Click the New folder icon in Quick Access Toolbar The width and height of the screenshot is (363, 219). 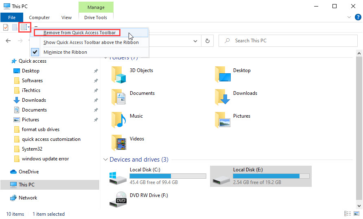pyautogui.click(x=15, y=27)
